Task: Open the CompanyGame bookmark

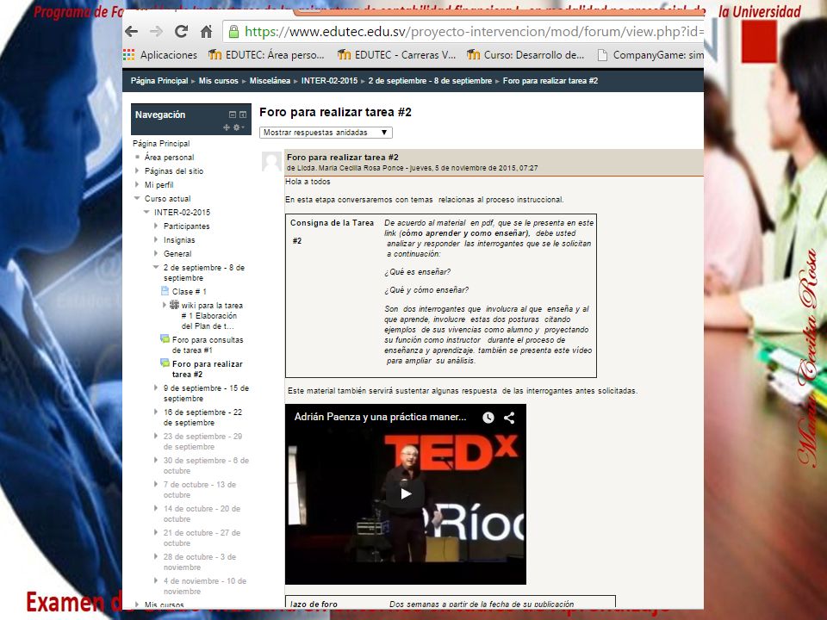Action: (x=650, y=55)
